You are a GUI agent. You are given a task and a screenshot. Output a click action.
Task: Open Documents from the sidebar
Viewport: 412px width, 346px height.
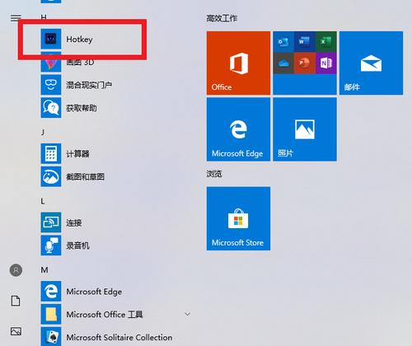point(16,301)
